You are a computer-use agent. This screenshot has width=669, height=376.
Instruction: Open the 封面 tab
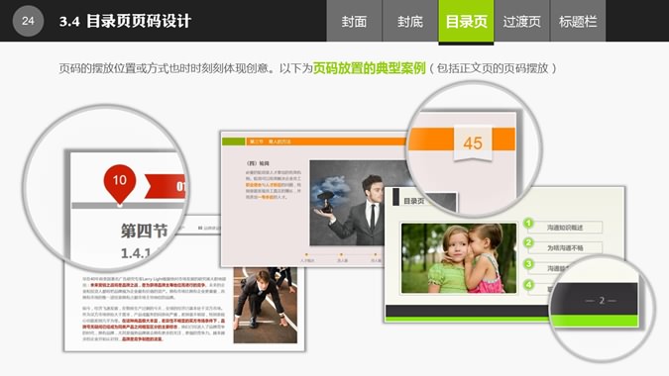(x=354, y=21)
